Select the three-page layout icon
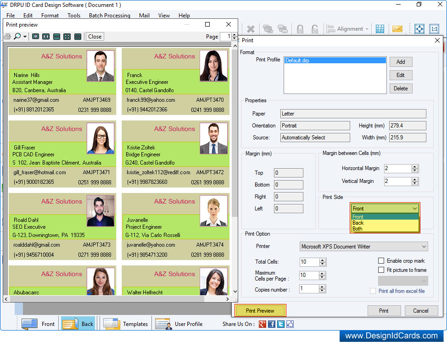 [x=56, y=37]
